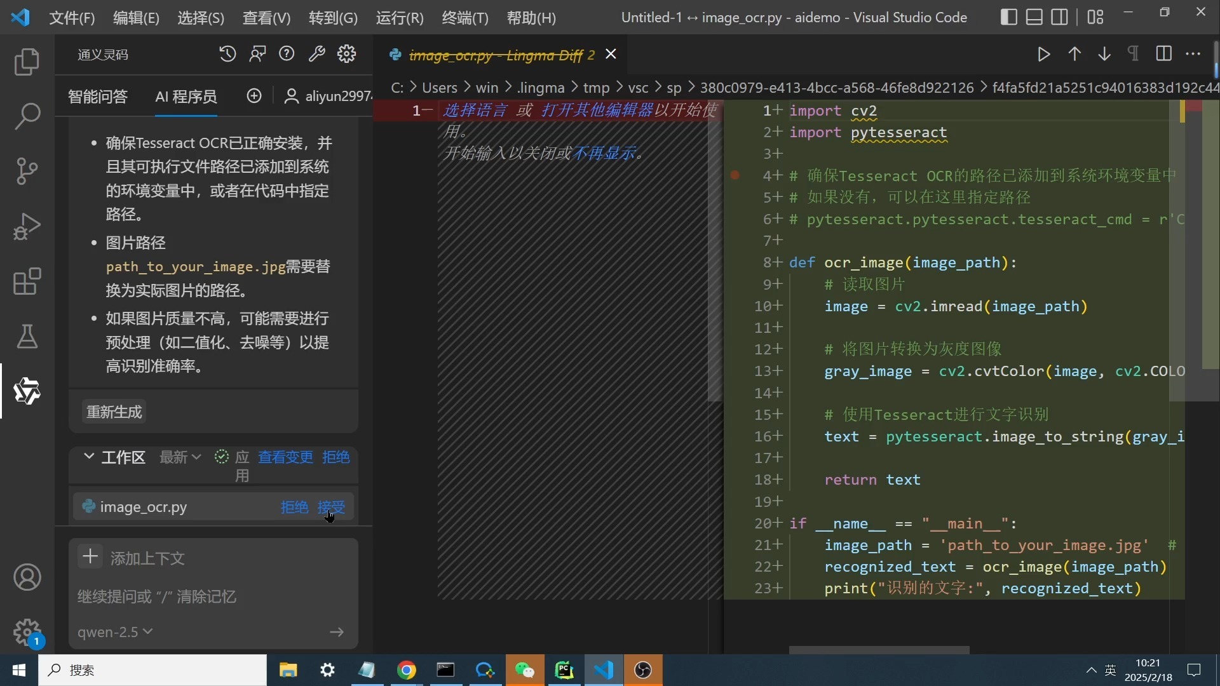Open the 最新 filter dropdown

[x=179, y=457]
